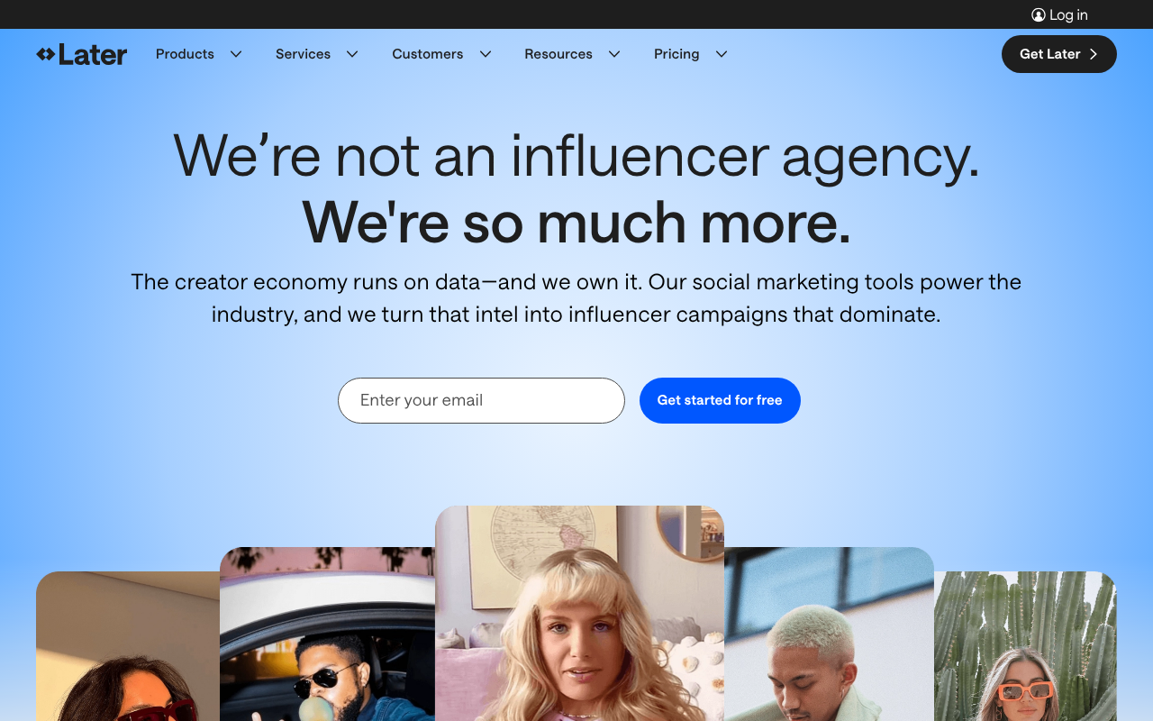The width and height of the screenshot is (1153, 721).
Task: Open the Services menu
Action: (303, 54)
